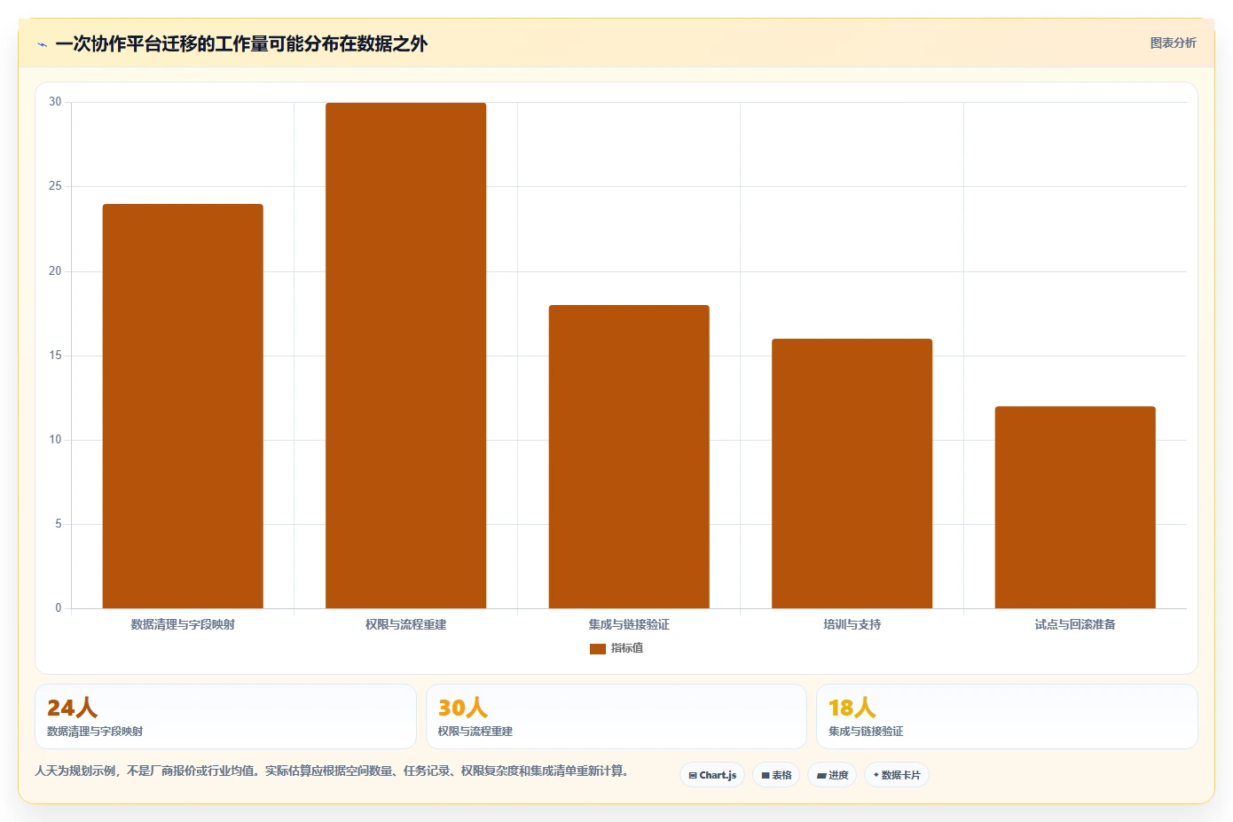Screen dimensions: 1233x822
Task: Click the 权限与流程重建 bar in chart
Action: click(405, 356)
